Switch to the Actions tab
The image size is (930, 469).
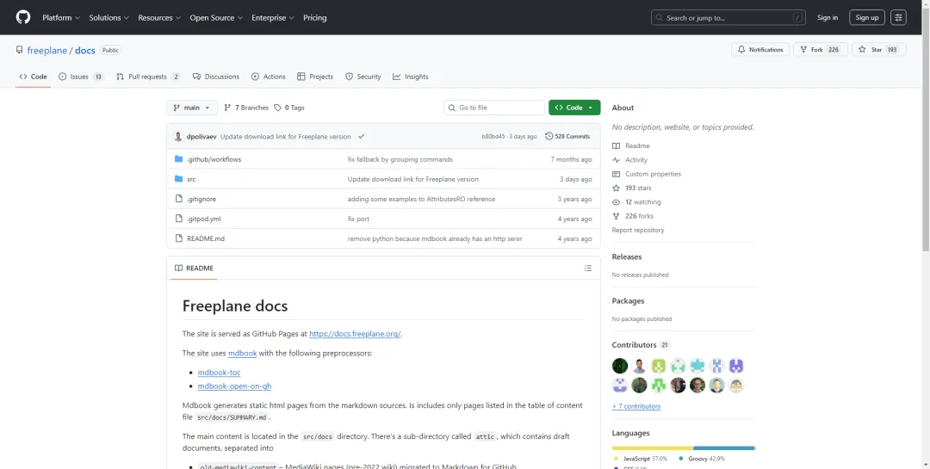(268, 77)
